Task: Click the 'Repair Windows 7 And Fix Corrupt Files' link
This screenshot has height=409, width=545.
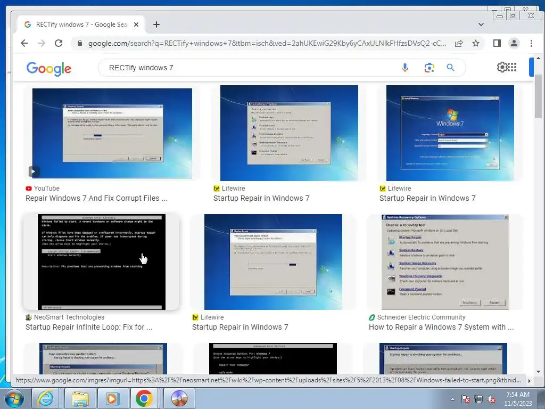Action: pyautogui.click(x=96, y=198)
